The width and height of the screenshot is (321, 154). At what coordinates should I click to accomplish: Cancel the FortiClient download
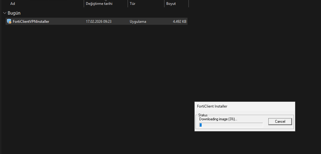pos(280,121)
